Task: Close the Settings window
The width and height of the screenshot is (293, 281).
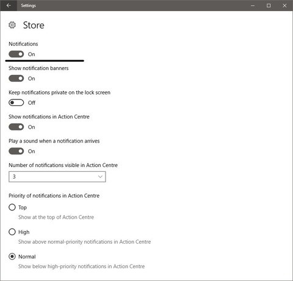Action: click(x=284, y=5)
